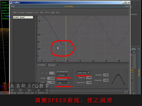The image size is (142, 106).
Task: Click the Frame field showing 20.000
Action: pyautogui.click(x=51, y=78)
